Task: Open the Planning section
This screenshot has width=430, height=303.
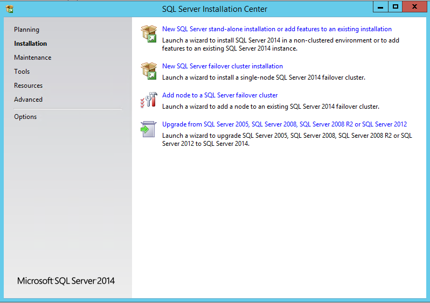Action: pos(26,30)
